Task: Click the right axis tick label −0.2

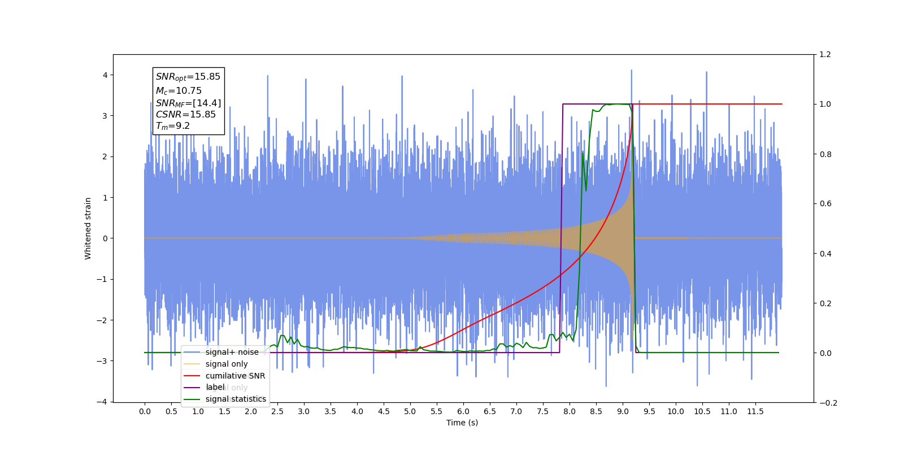Action: click(828, 403)
